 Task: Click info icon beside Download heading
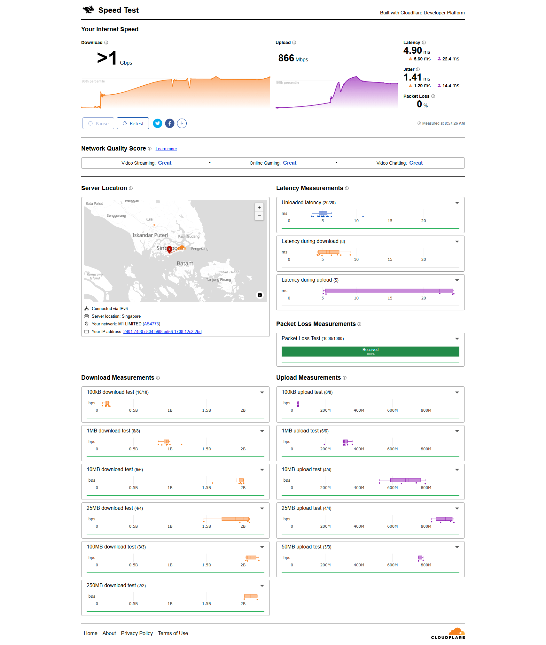click(x=106, y=43)
